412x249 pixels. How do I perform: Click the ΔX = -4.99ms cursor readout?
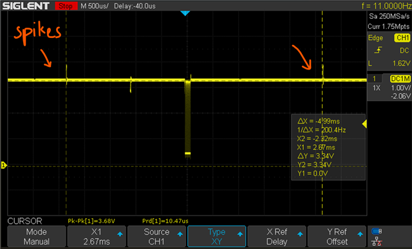click(x=319, y=121)
